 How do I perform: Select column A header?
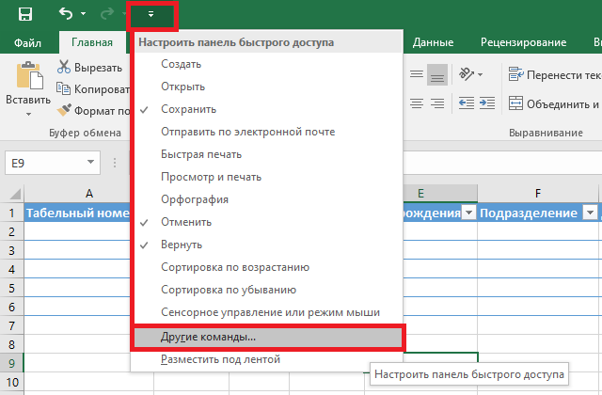[x=89, y=194]
